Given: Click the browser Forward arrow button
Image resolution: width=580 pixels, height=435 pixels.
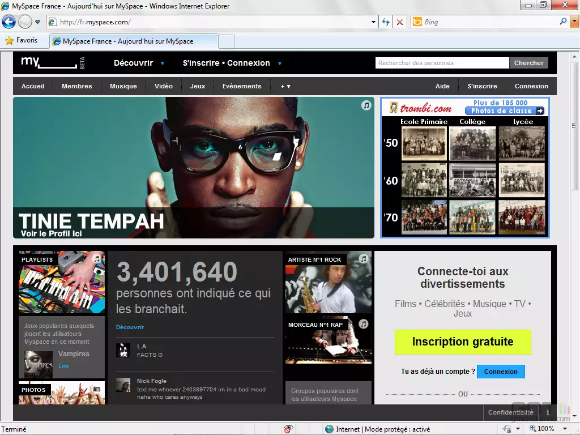Looking at the screenshot, I should (x=25, y=22).
